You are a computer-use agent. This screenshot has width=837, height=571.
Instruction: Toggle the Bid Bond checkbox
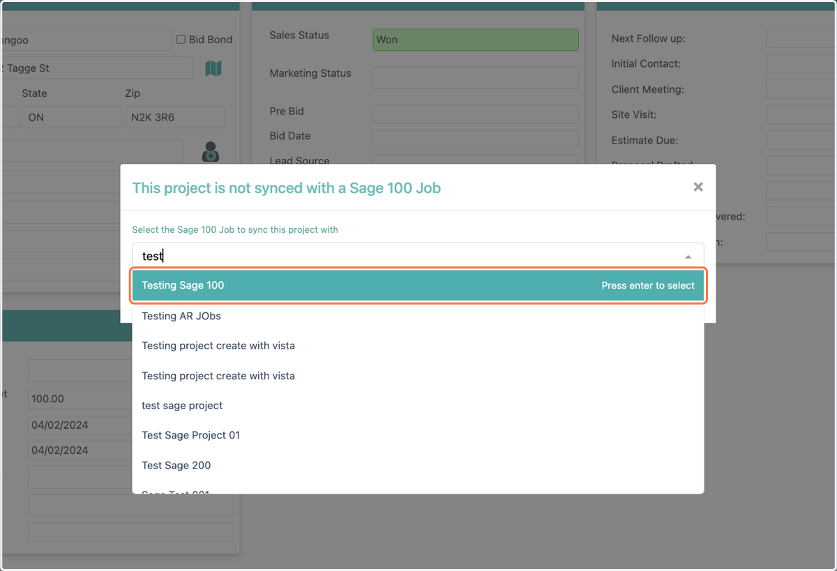pos(181,40)
